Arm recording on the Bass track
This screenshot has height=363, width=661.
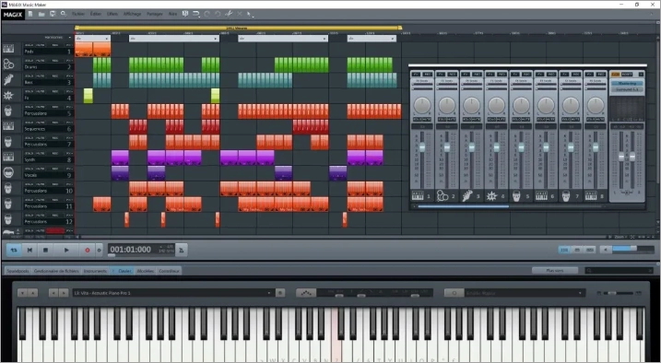(x=54, y=76)
